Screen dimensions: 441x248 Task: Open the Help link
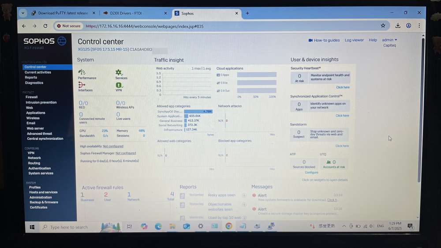pos(373,40)
